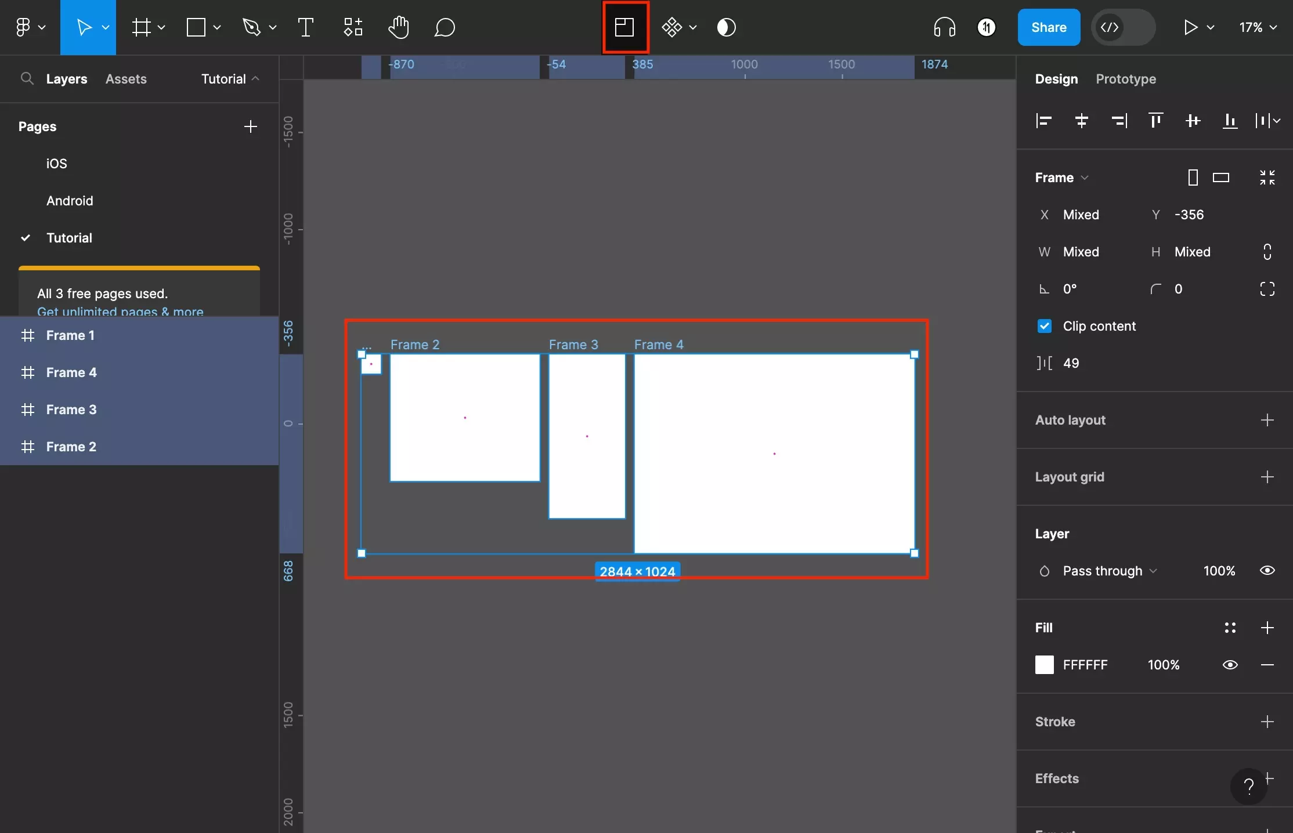Select Frame 3 in layers panel
Viewport: 1293px width, 833px height.
[x=71, y=409]
